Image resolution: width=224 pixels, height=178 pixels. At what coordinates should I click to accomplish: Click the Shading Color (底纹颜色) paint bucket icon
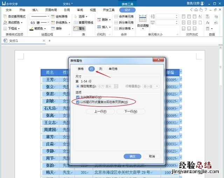pos(5,22)
